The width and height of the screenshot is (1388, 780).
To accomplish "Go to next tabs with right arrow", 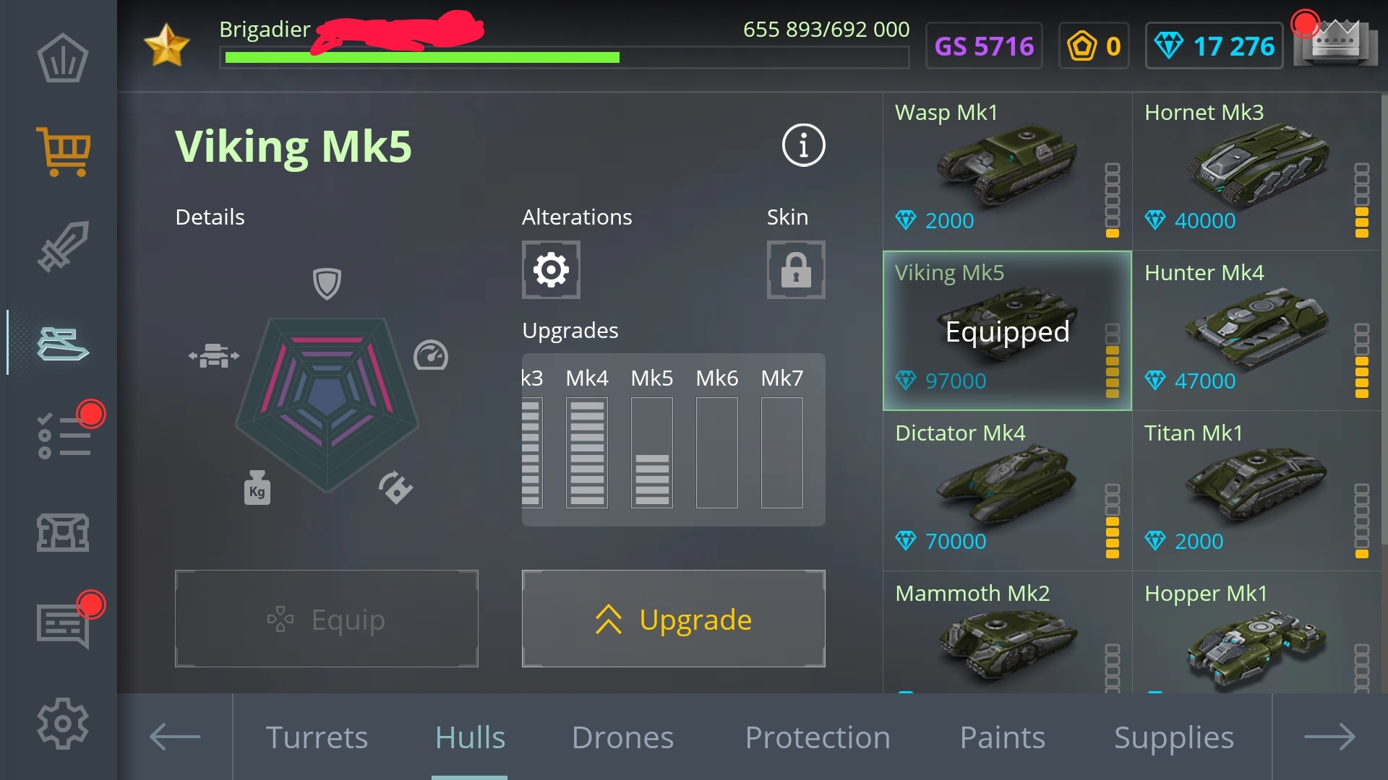I will [x=1329, y=737].
